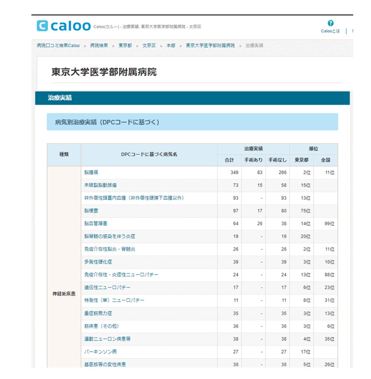This screenshot has width=371, height=379.
Task: Click the DPCコードに基づく病気名 column header
Action: [149, 155]
